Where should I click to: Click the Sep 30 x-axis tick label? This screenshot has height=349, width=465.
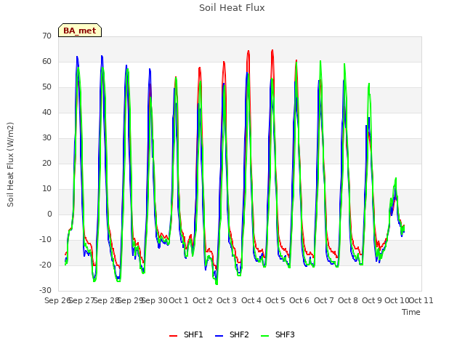click(155, 300)
